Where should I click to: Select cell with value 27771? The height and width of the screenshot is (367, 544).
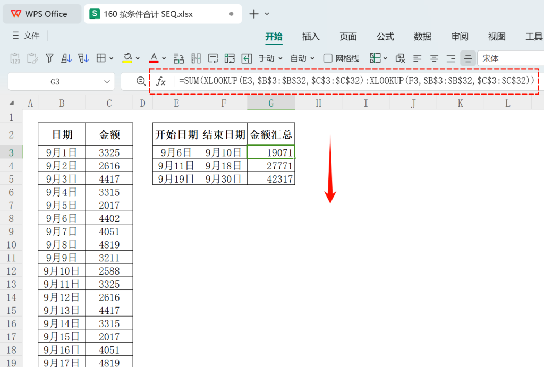point(271,166)
